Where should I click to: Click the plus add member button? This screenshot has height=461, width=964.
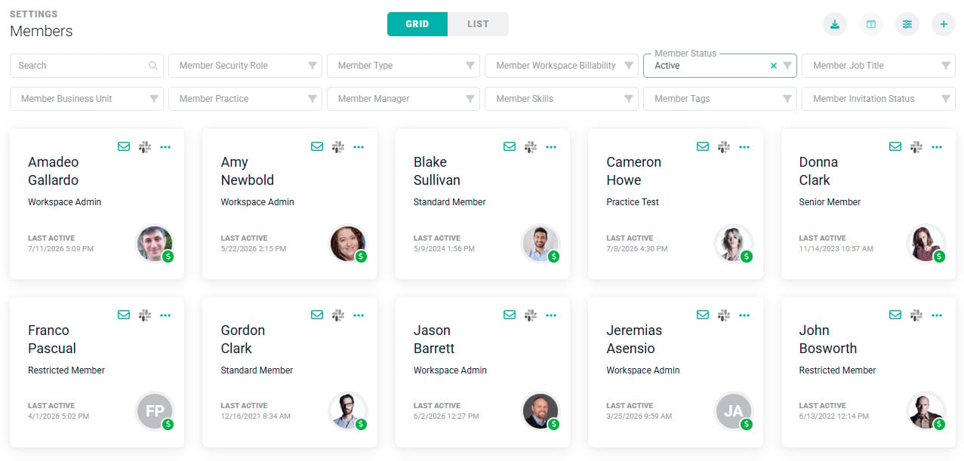[x=944, y=24]
